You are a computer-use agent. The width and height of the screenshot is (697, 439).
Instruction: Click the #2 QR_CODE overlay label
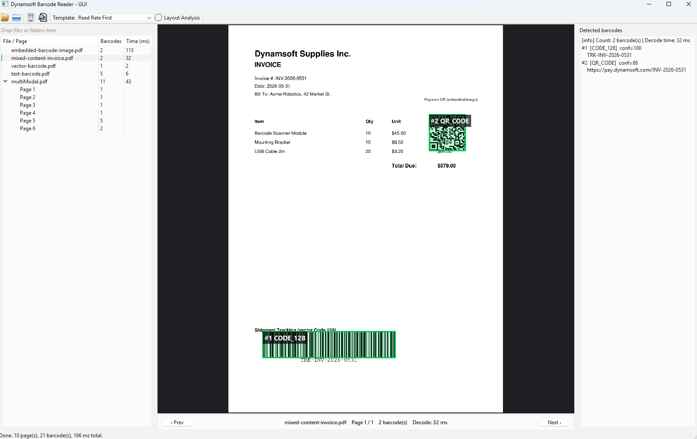[450, 121]
